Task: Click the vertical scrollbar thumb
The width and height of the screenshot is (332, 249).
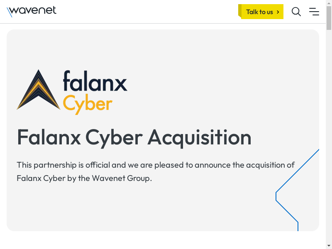Action: coord(329,19)
